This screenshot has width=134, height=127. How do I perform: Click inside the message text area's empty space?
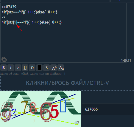coord(63,42)
